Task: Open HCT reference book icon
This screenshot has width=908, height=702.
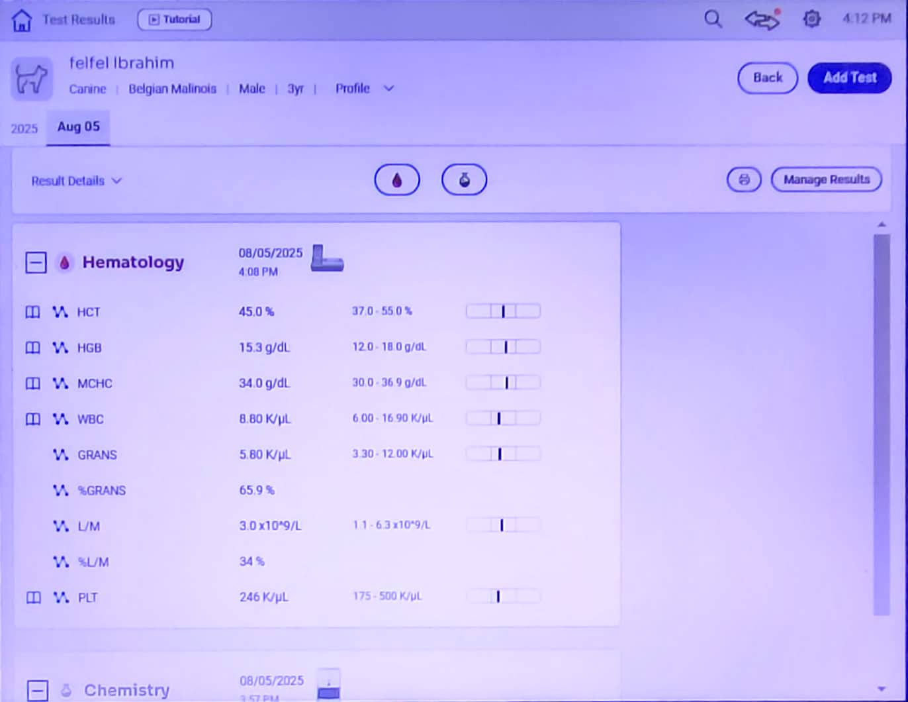Action: point(32,312)
